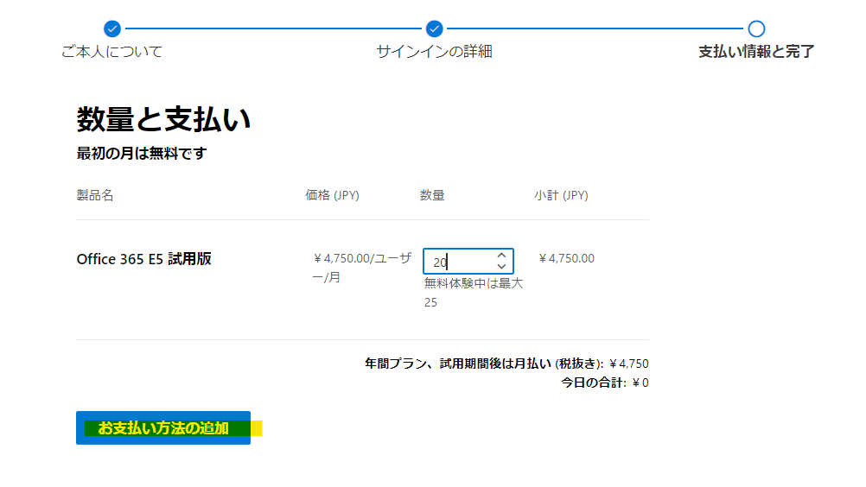The height and width of the screenshot is (487, 866).
Task: Click the completed checkmark for サインインの詳細 step
Action: click(434, 28)
